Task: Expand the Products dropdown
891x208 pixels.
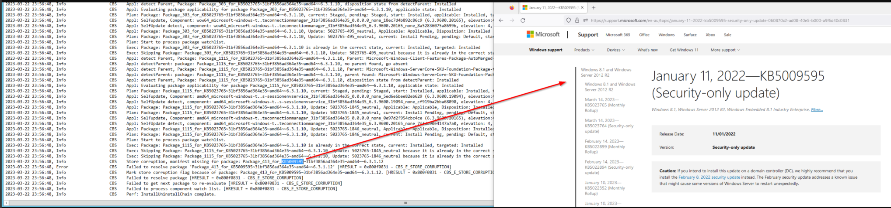Action: pyautogui.click(x=584, y=50)
